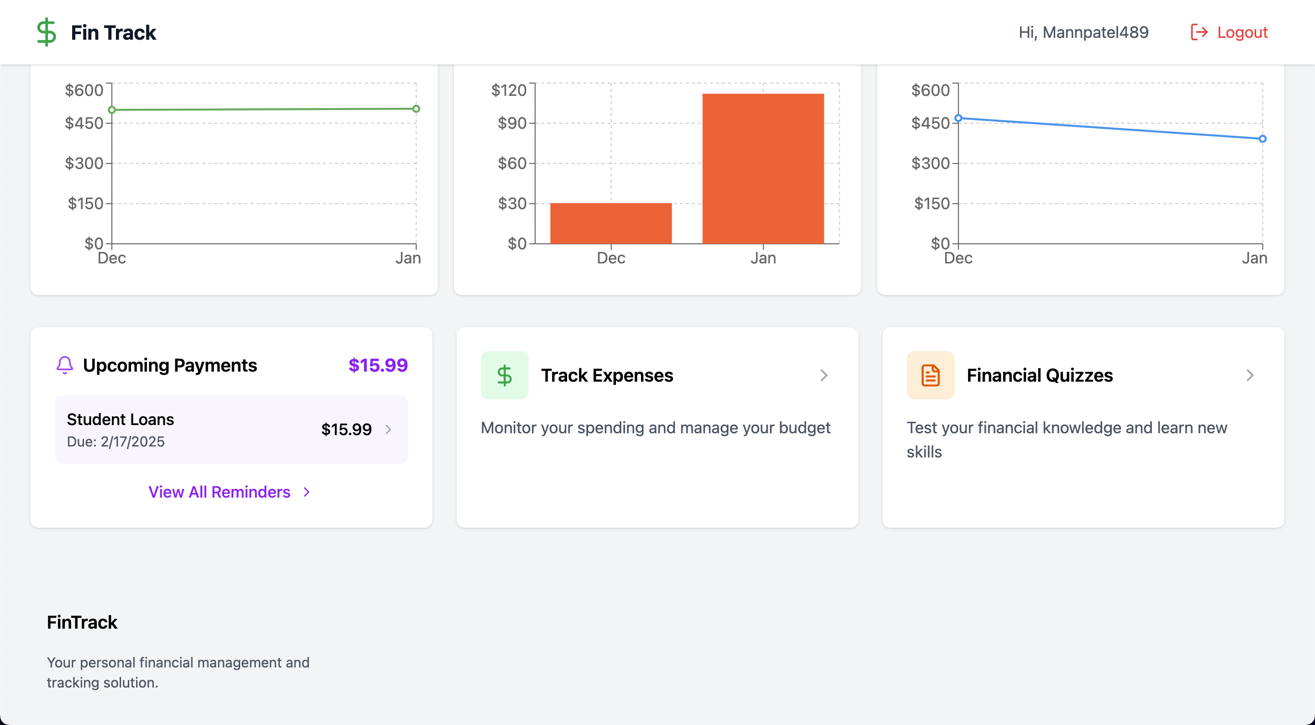Open Student Loans reminder chevron
The image size is (1315, 725).
(x=389, y=429)
